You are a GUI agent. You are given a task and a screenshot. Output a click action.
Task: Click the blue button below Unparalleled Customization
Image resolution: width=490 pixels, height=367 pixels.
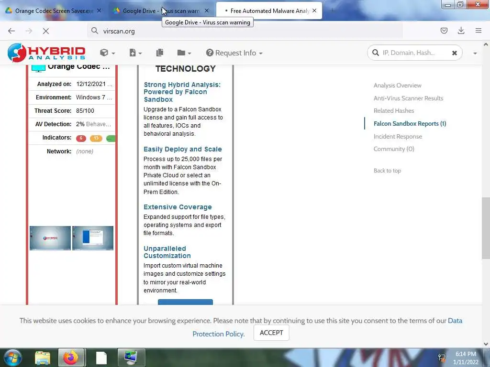point(185,302)
